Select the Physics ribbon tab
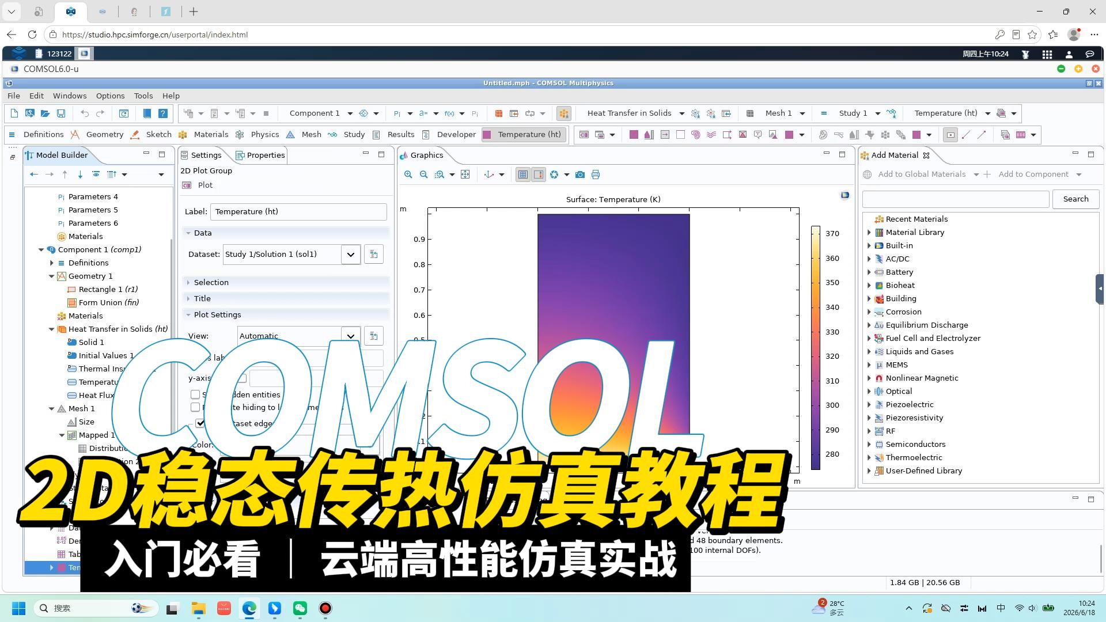The image size is (1106, 622). point(257,135)
